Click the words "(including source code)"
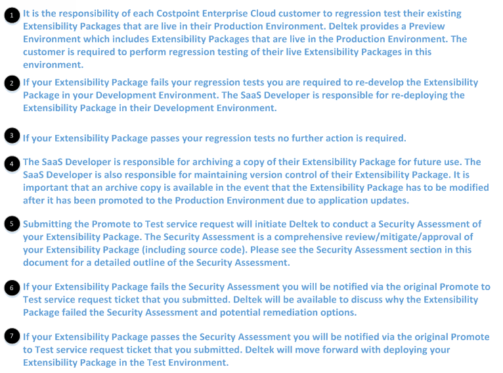The height and width of the screenshot is (373, 503). pyautogui.click(x=187, y=250)
